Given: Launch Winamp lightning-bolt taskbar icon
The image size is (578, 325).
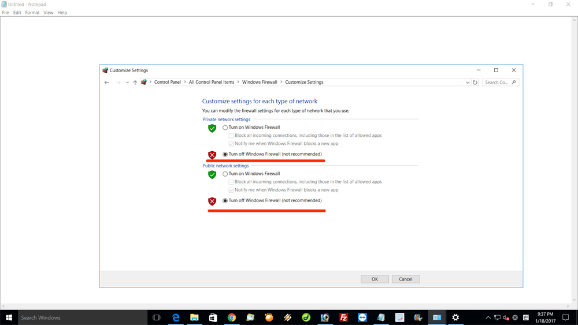Looking at the screenshot, I should tap(287, 317).
